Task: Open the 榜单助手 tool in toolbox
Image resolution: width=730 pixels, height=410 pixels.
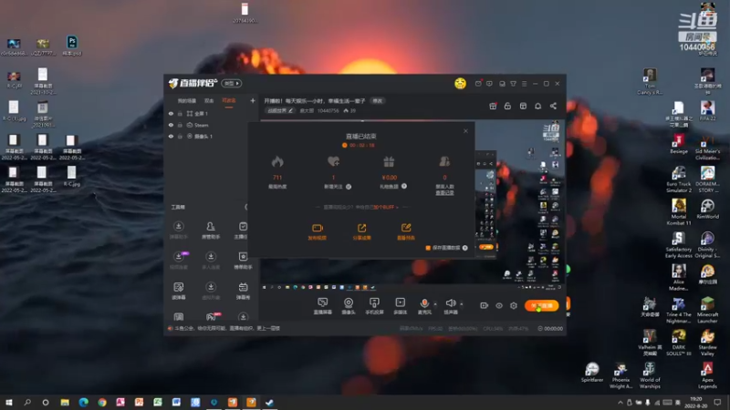Action: coord(243,261)
